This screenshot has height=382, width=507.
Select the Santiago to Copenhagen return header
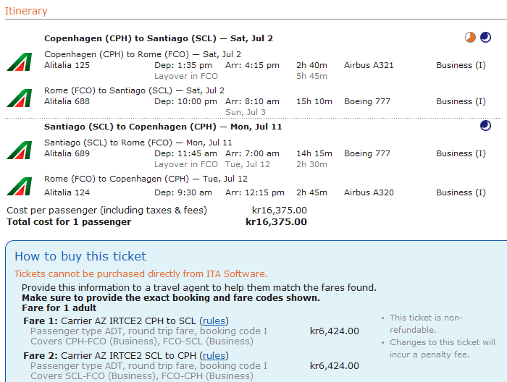point(163,127)
